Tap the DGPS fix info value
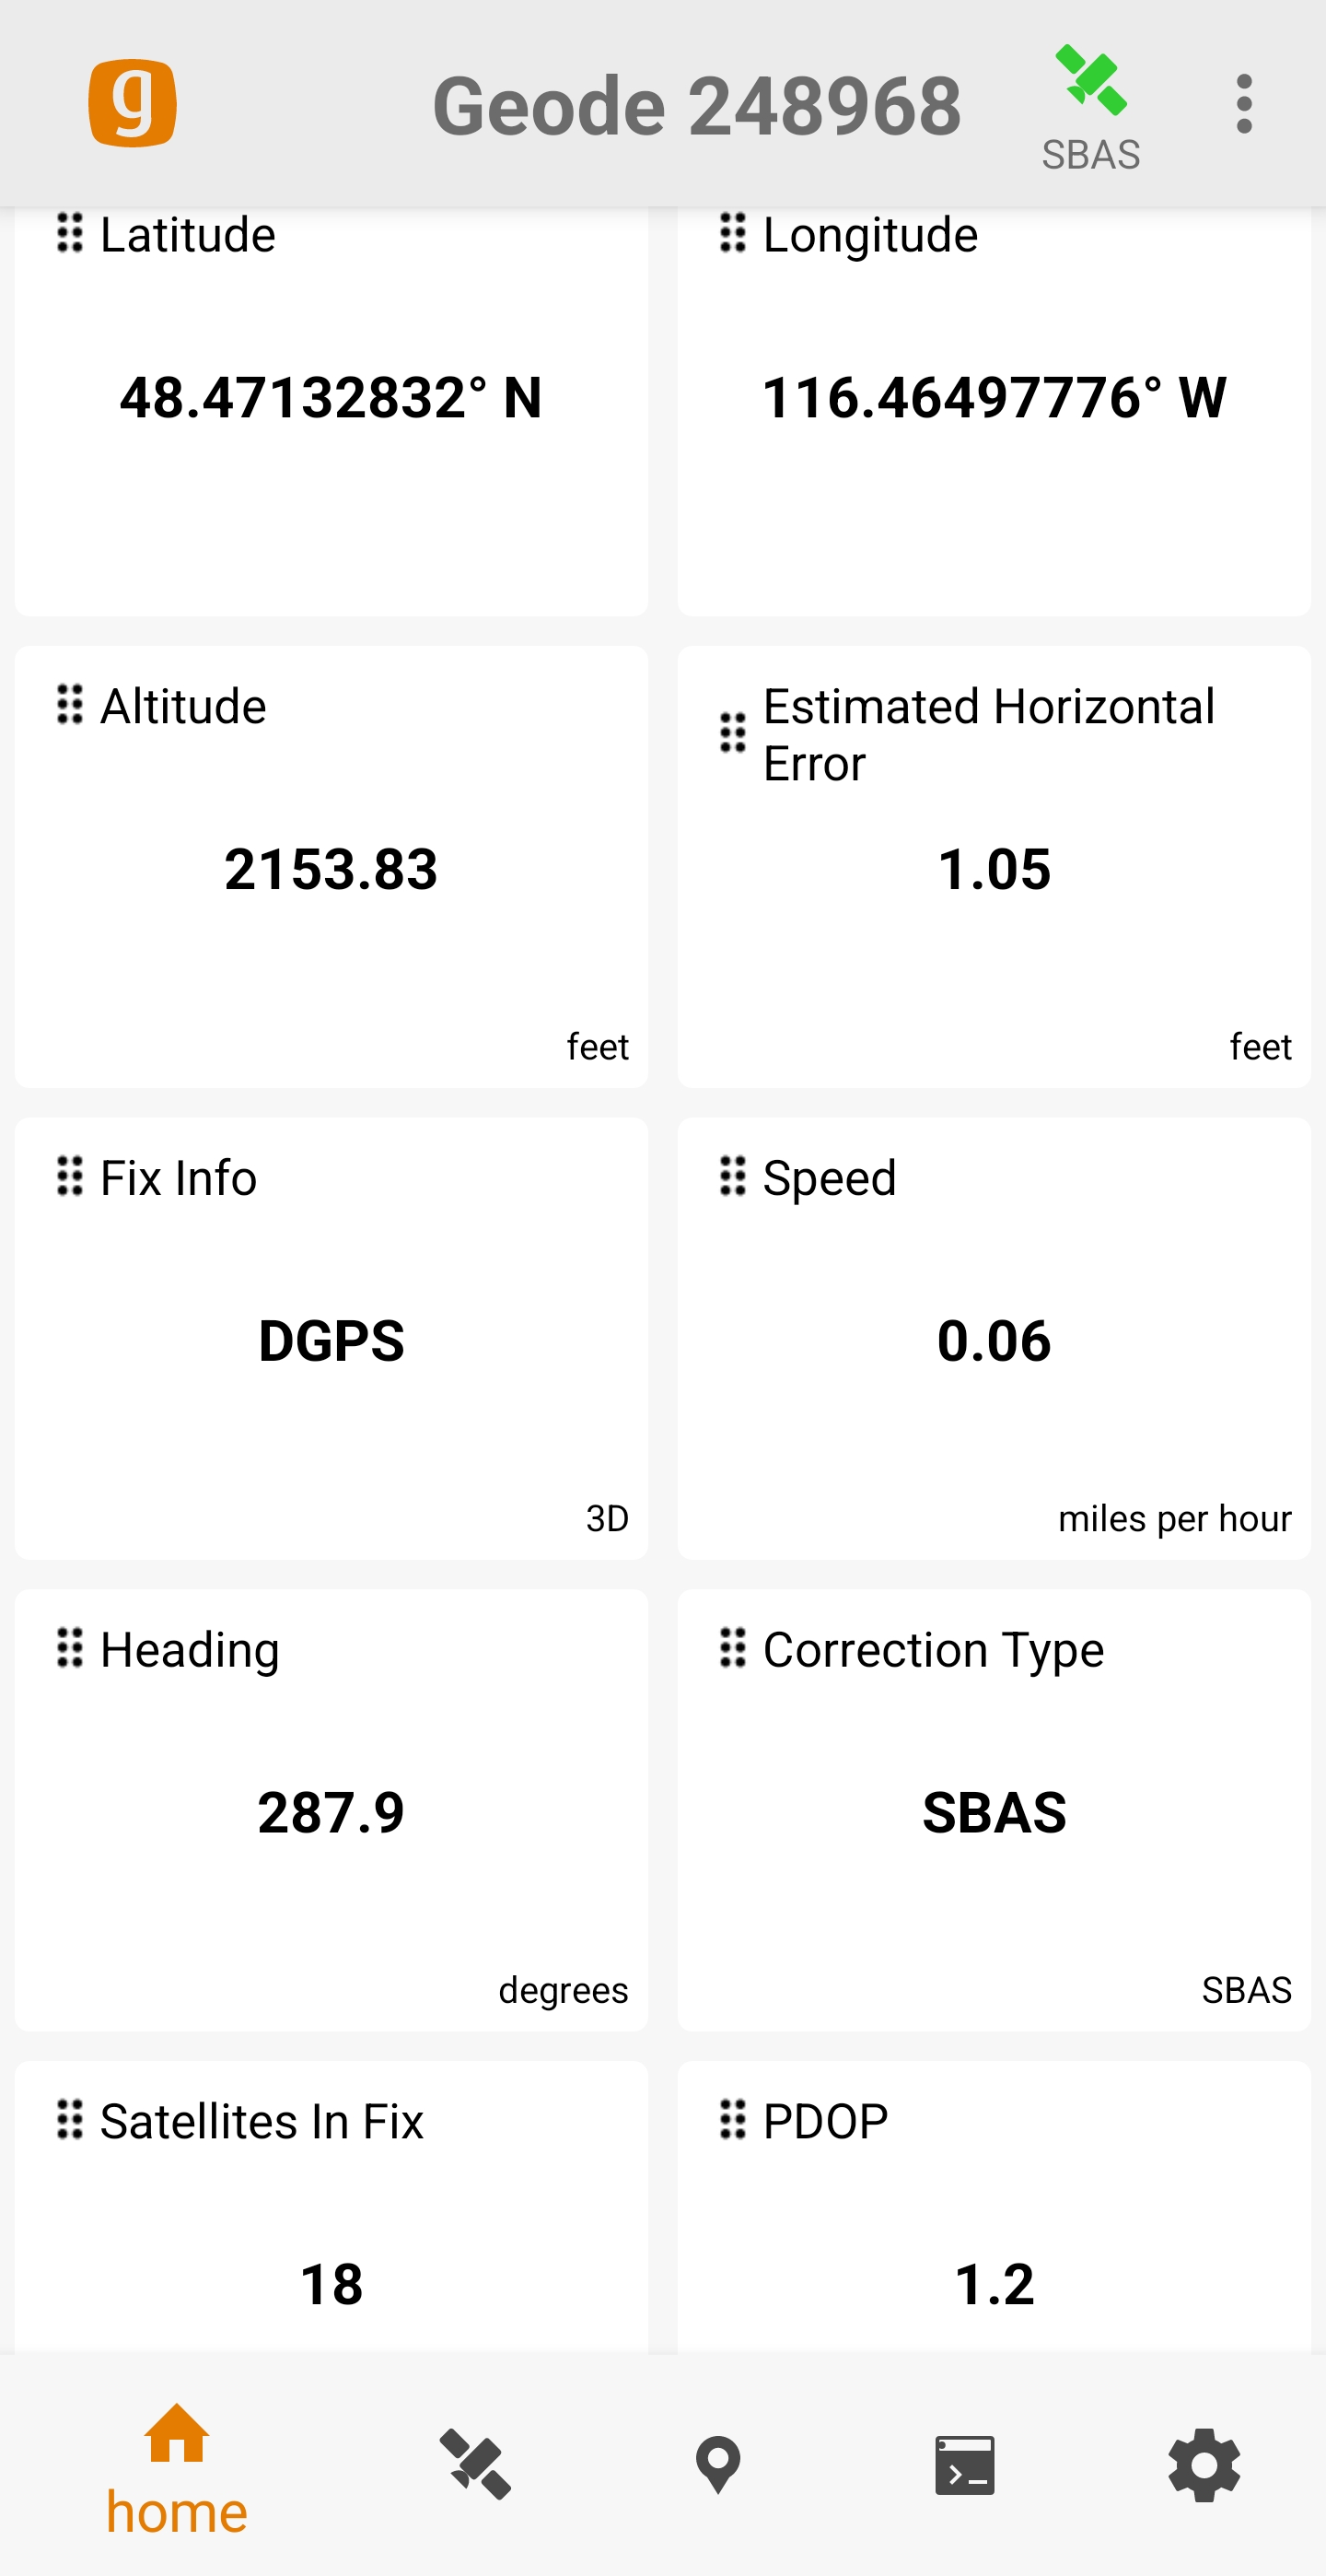This screenshot has width=1326, height=2576. 331,1340
